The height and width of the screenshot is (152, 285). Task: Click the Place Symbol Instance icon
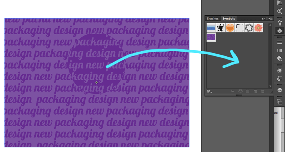[x=233, y=91]
